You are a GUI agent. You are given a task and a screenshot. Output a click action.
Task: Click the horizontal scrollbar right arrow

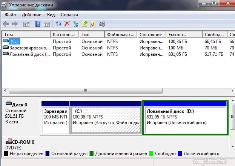232,91
